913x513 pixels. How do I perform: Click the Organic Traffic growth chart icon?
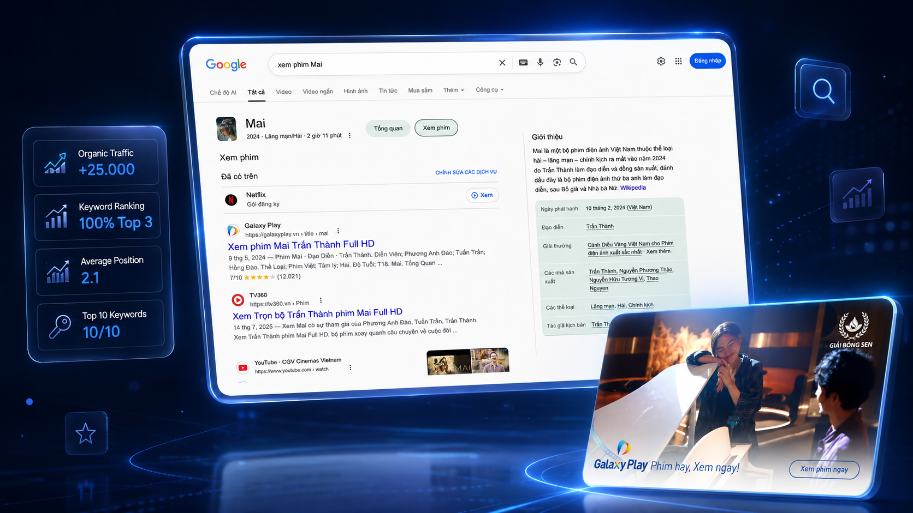pos(56,163)
